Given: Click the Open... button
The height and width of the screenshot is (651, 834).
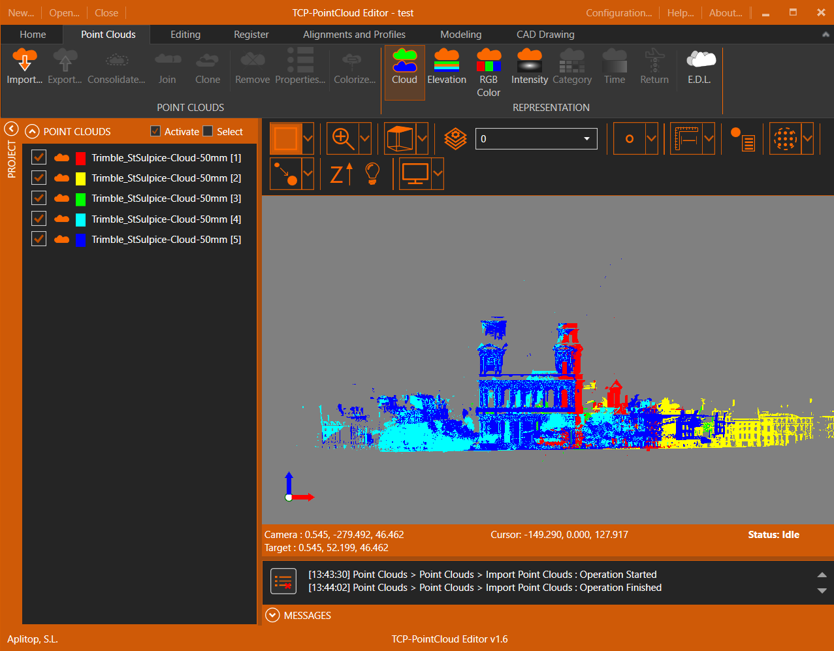Looking at the screenshot, I should tap(65, 12).
